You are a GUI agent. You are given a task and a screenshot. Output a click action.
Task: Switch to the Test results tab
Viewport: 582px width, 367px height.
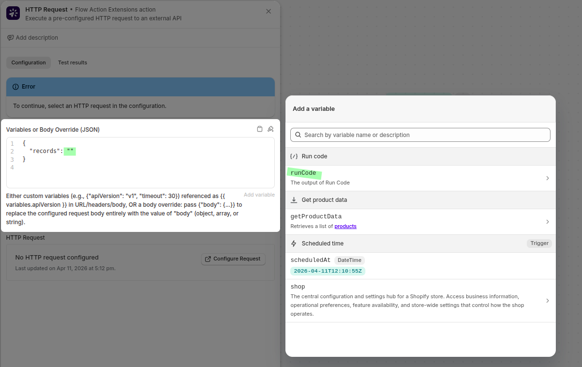click(73, 62)
